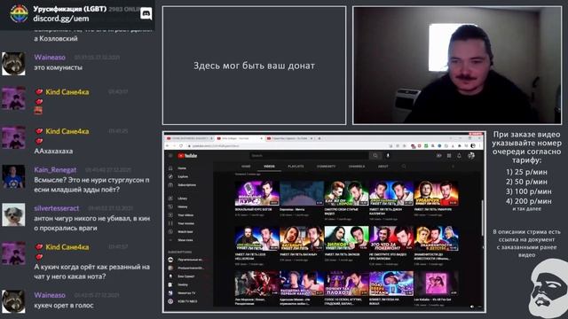
Task: Open ЗНАМЕНИТОСТИ В ДЕТСТВЕ video thumbnail
Action: click(436, 238)
